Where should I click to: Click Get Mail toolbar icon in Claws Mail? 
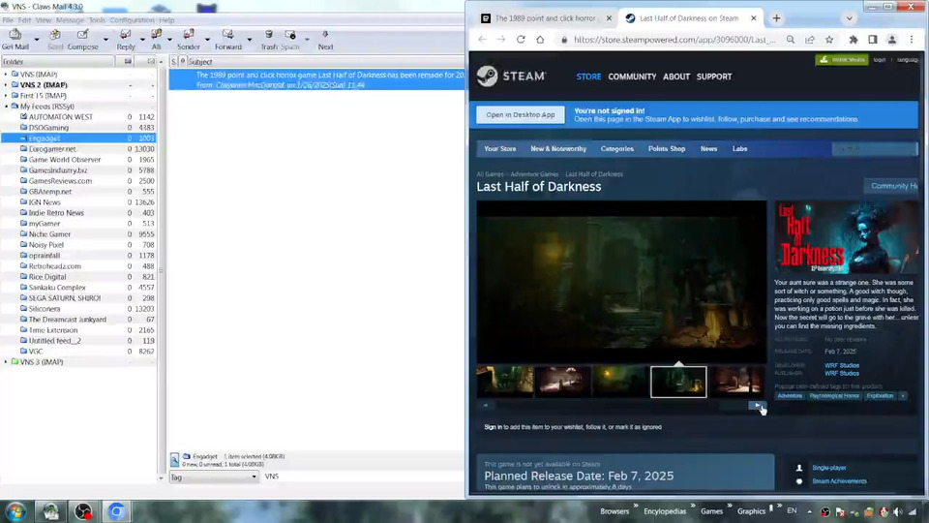15,39
